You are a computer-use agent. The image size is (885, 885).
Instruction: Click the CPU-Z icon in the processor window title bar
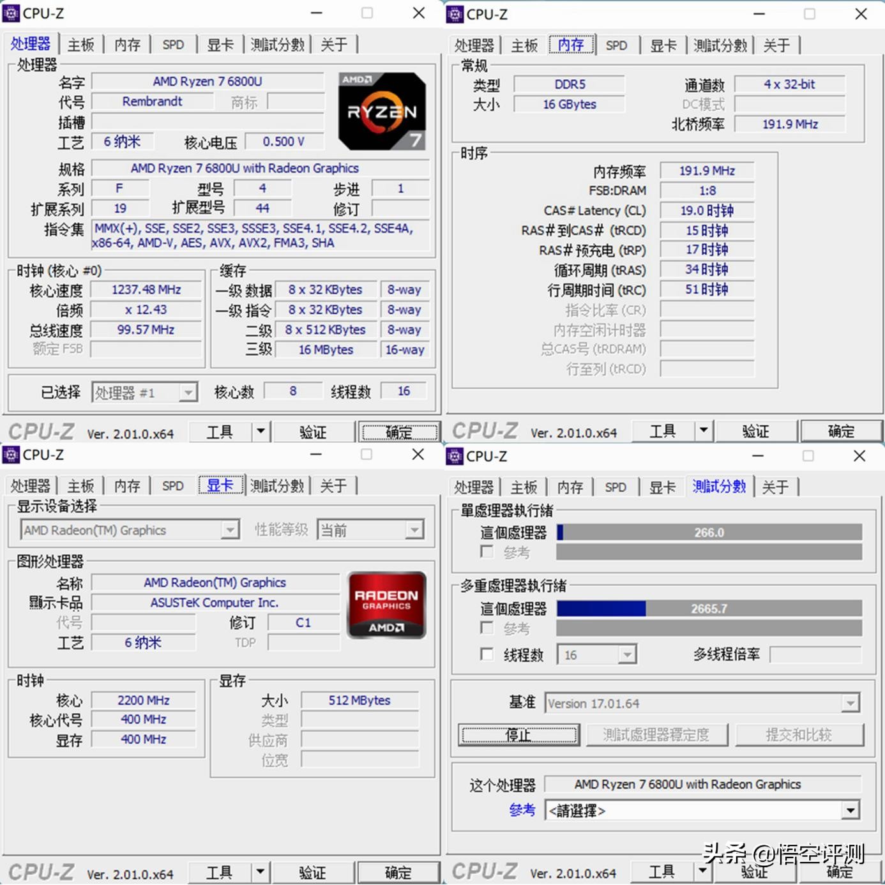point(11,13)
